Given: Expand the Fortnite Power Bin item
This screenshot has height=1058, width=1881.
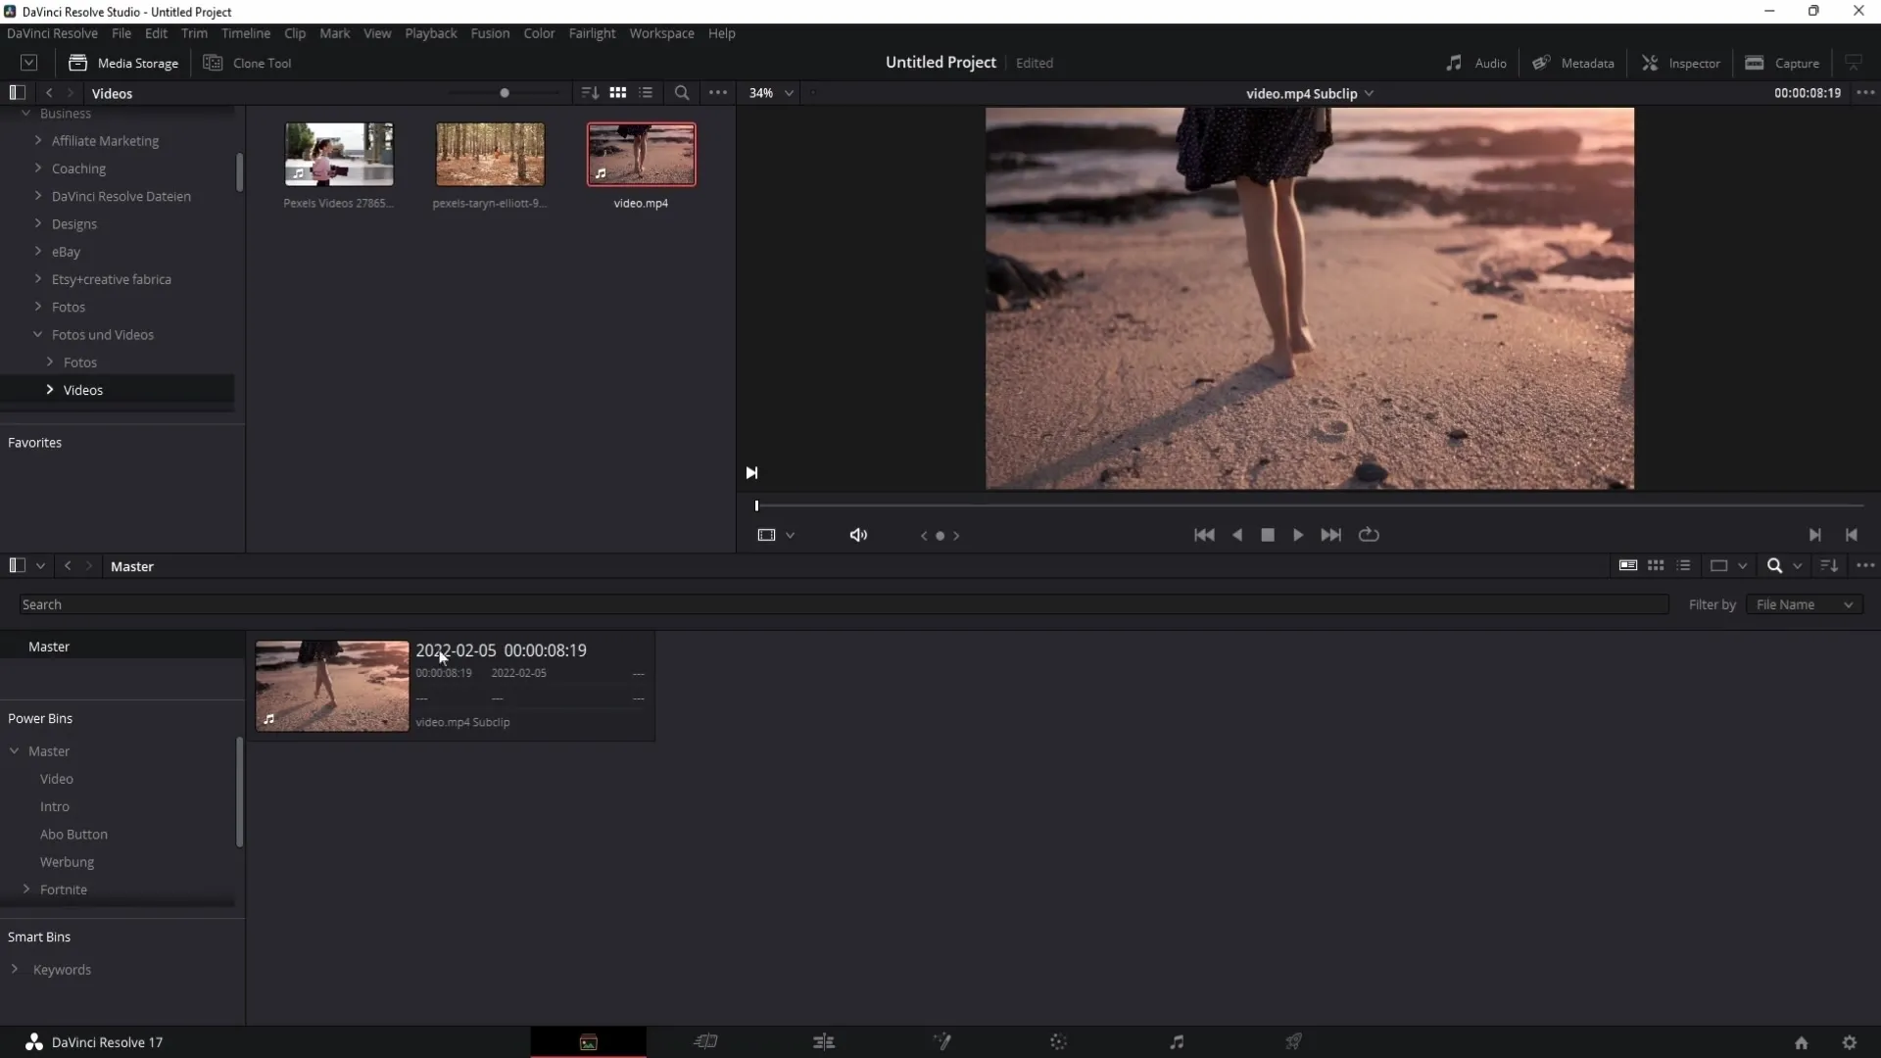Looking at the screenshot, I should pos(25,889).
